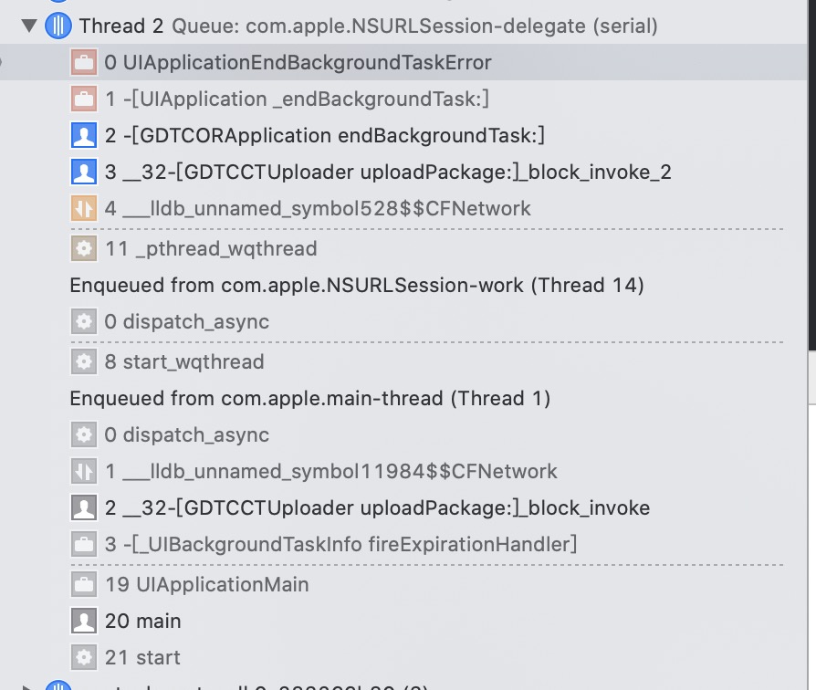Select frame 0 UIApplicationEndBackgroundTaskError
This screenshot has height=690, width=816.
[403, 62]
